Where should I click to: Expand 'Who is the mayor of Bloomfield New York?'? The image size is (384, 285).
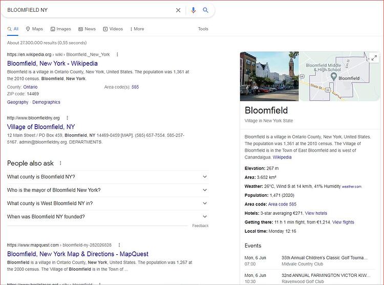click(x=108, y=190)
